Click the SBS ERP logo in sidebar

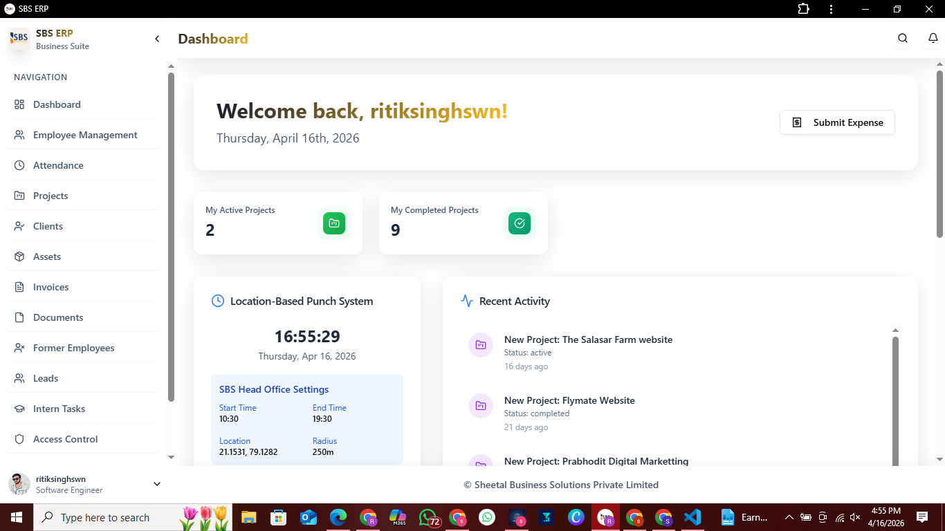pos(19,39)
